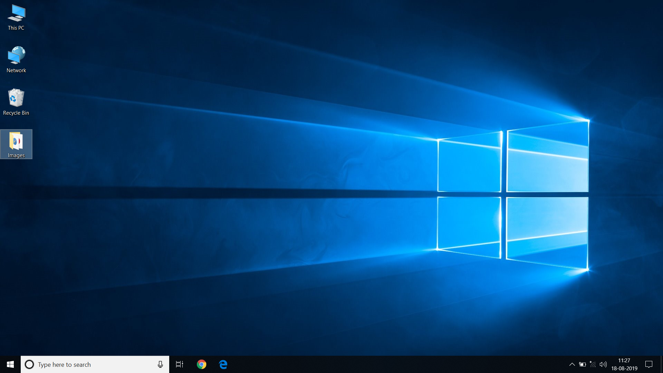Click the 'Type here to search' box
The width and height of the screenshot is (663, 373).
(x=95, y=364)
